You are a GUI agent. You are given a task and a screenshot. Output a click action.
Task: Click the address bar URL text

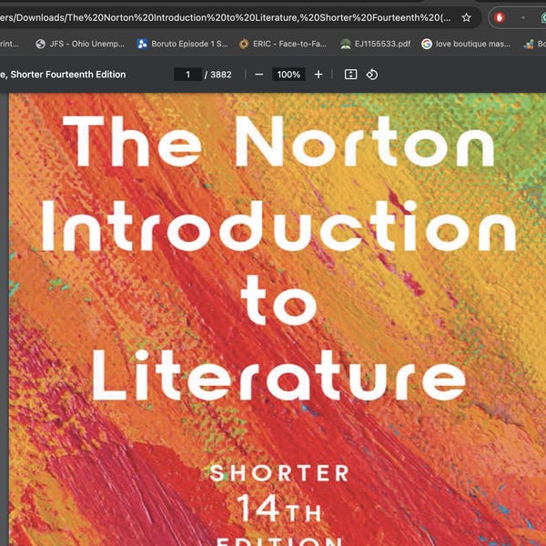tap(226, 17)
